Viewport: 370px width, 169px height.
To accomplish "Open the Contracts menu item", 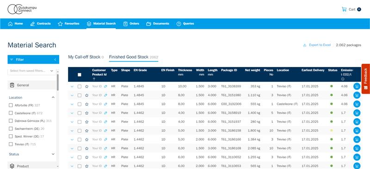I will tap(41, 24).
